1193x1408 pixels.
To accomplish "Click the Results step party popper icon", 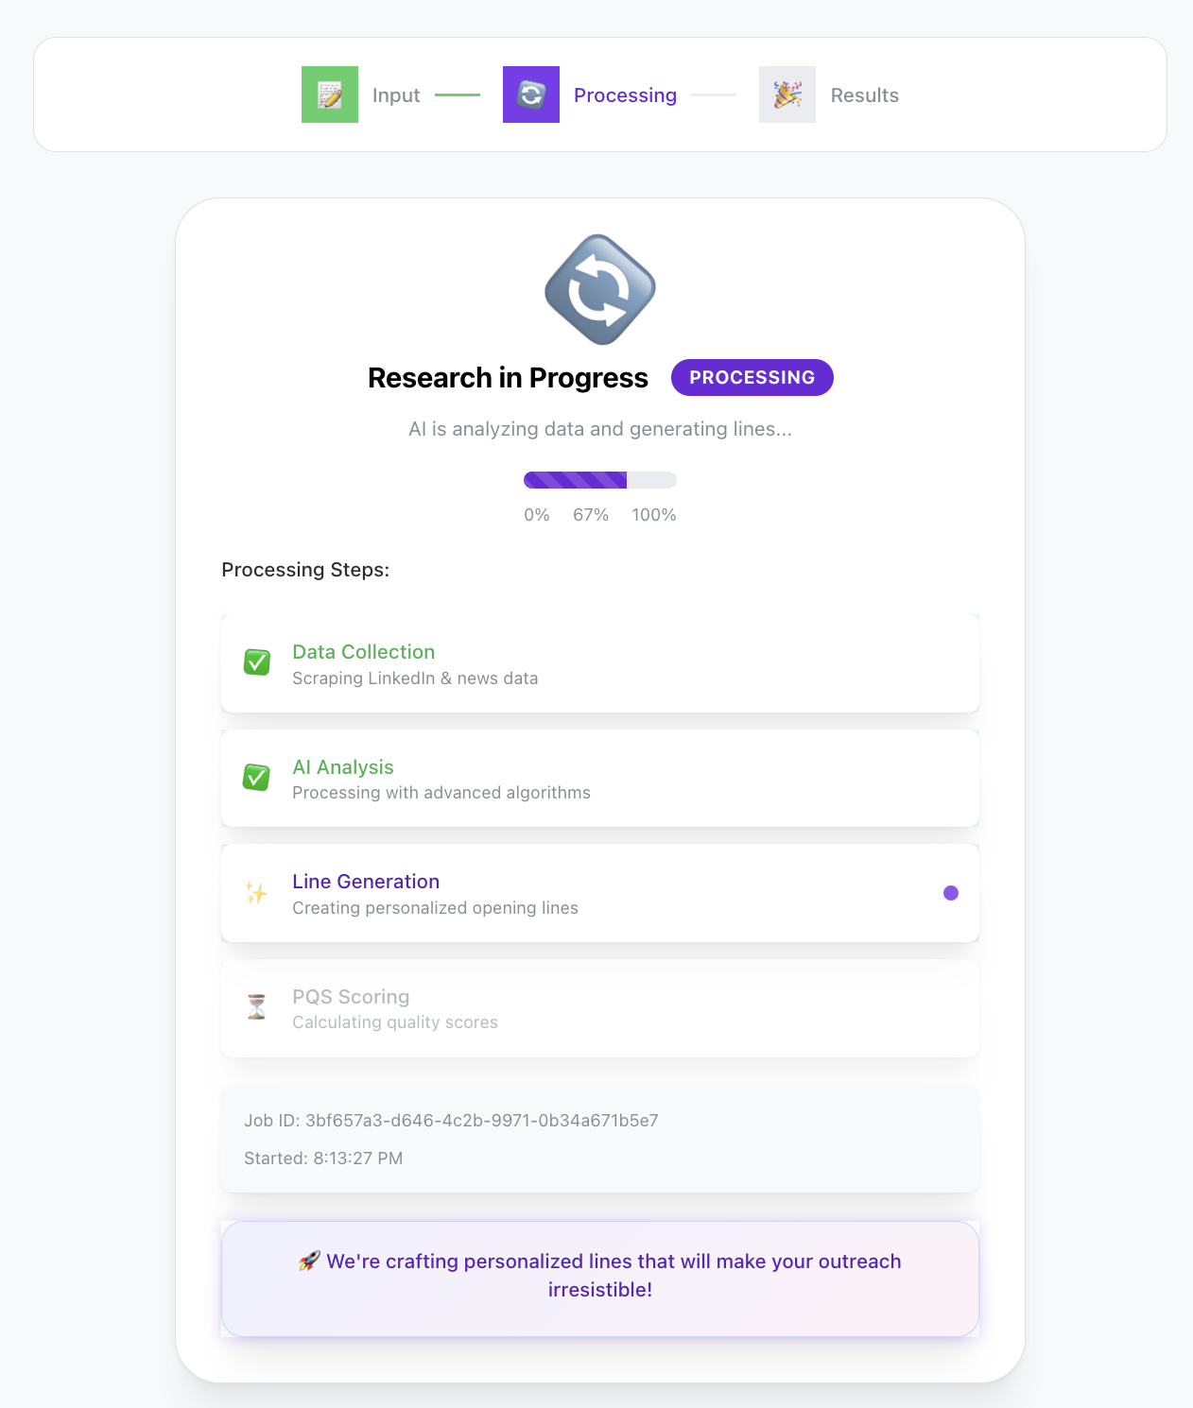I will pyautogui.click(x=787, y=94).
